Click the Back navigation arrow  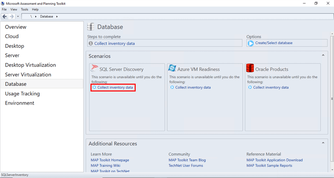(x=4, y=16)
